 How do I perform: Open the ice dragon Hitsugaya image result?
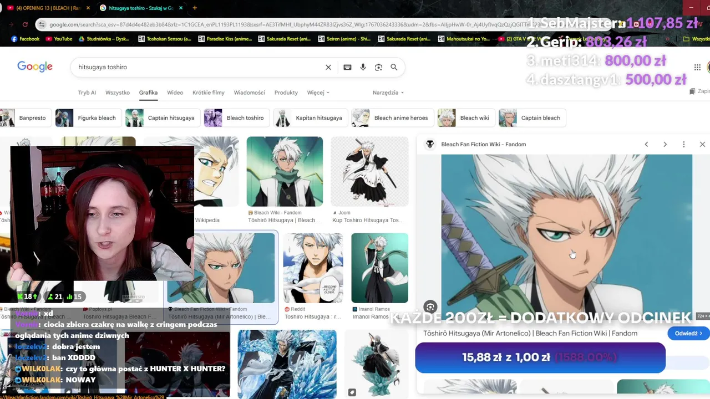tap(287, 364)
